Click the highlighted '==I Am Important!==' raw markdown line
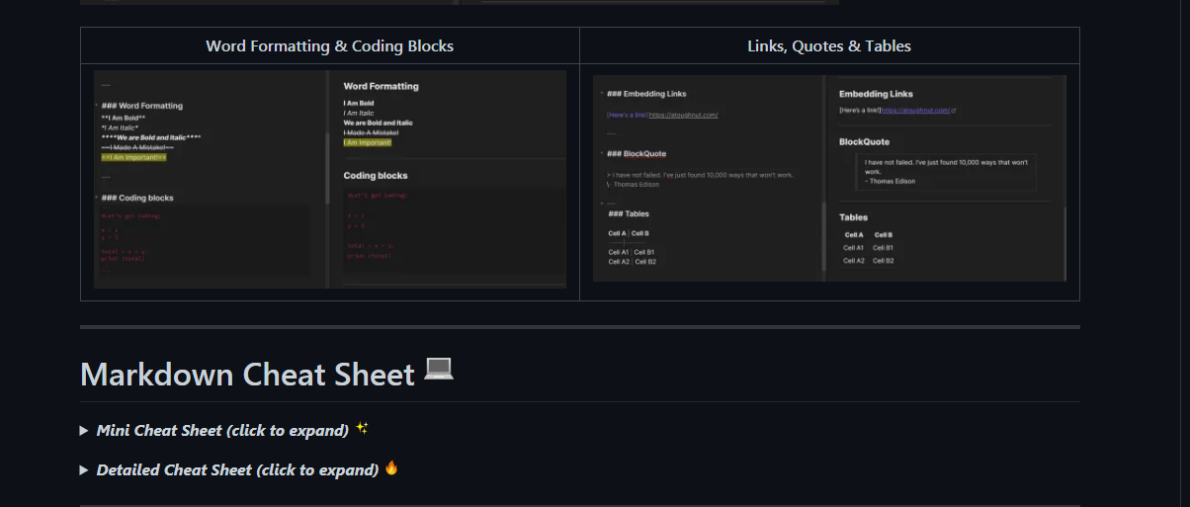This screenshot has width=1190, height=507. pyautogui.click(x=133, y=157)
